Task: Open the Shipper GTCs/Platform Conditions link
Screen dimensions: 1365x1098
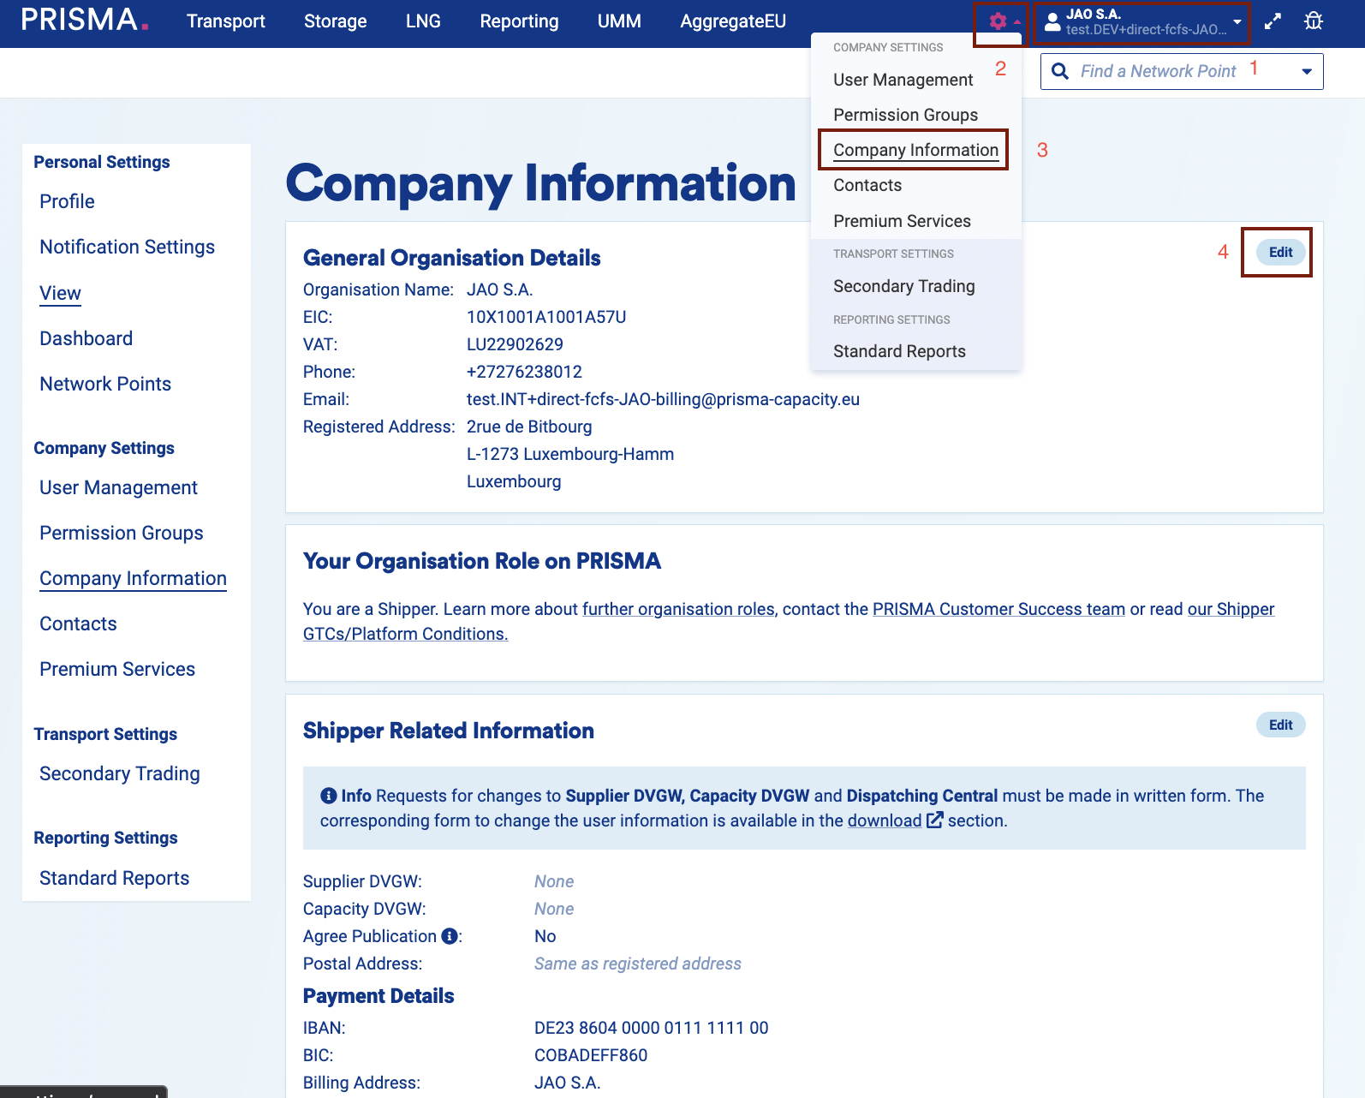Action: 405,634
